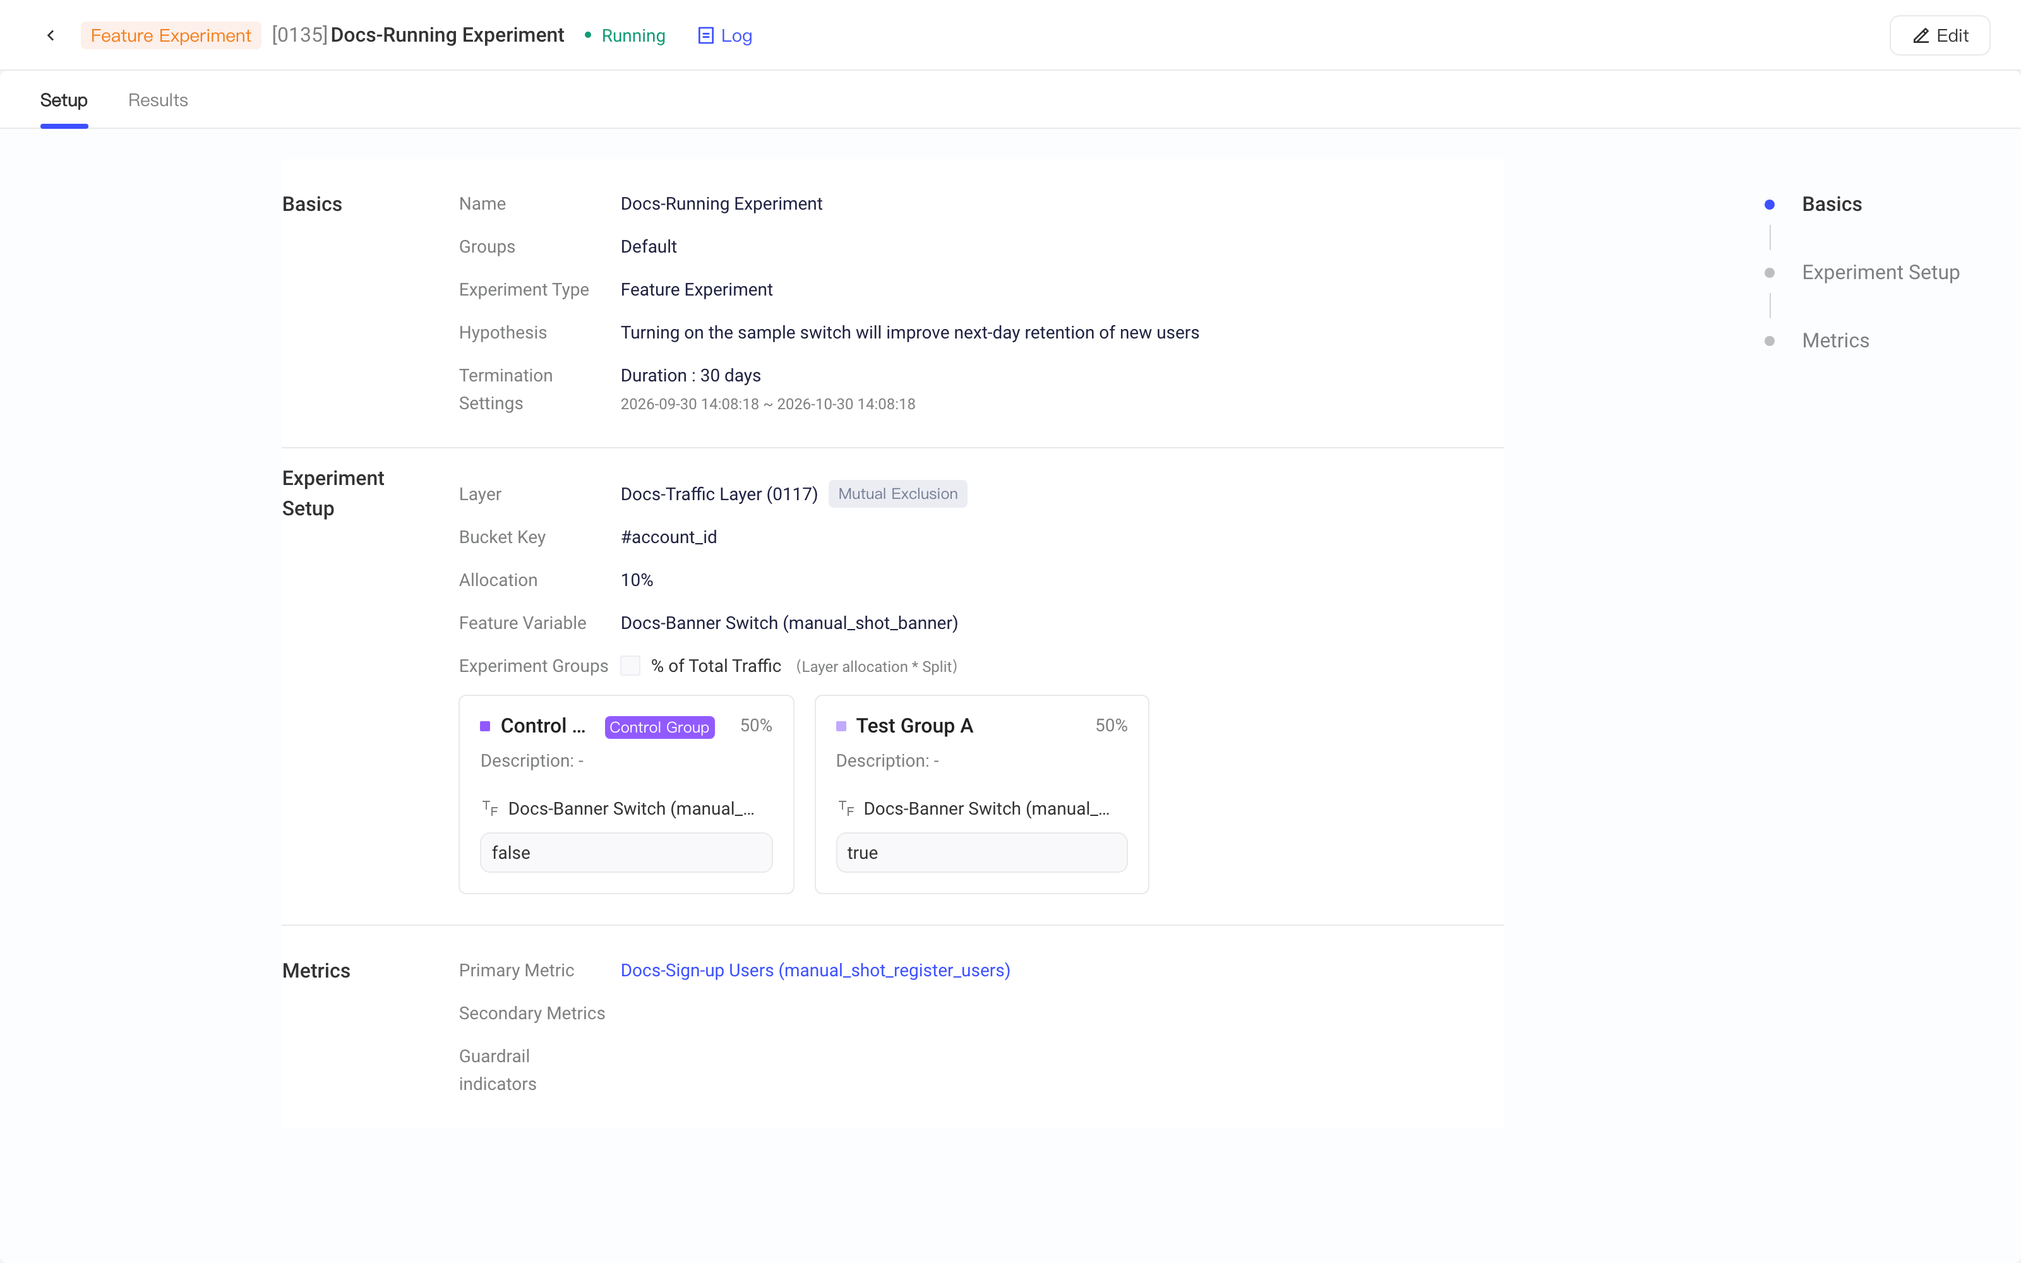Image resolution: width=2021 pixels, height=1263 pixels.
Task: Click the Docs-Banner Switch (manual_shot_banner) feature variable
Action: (x=789, y=622)
